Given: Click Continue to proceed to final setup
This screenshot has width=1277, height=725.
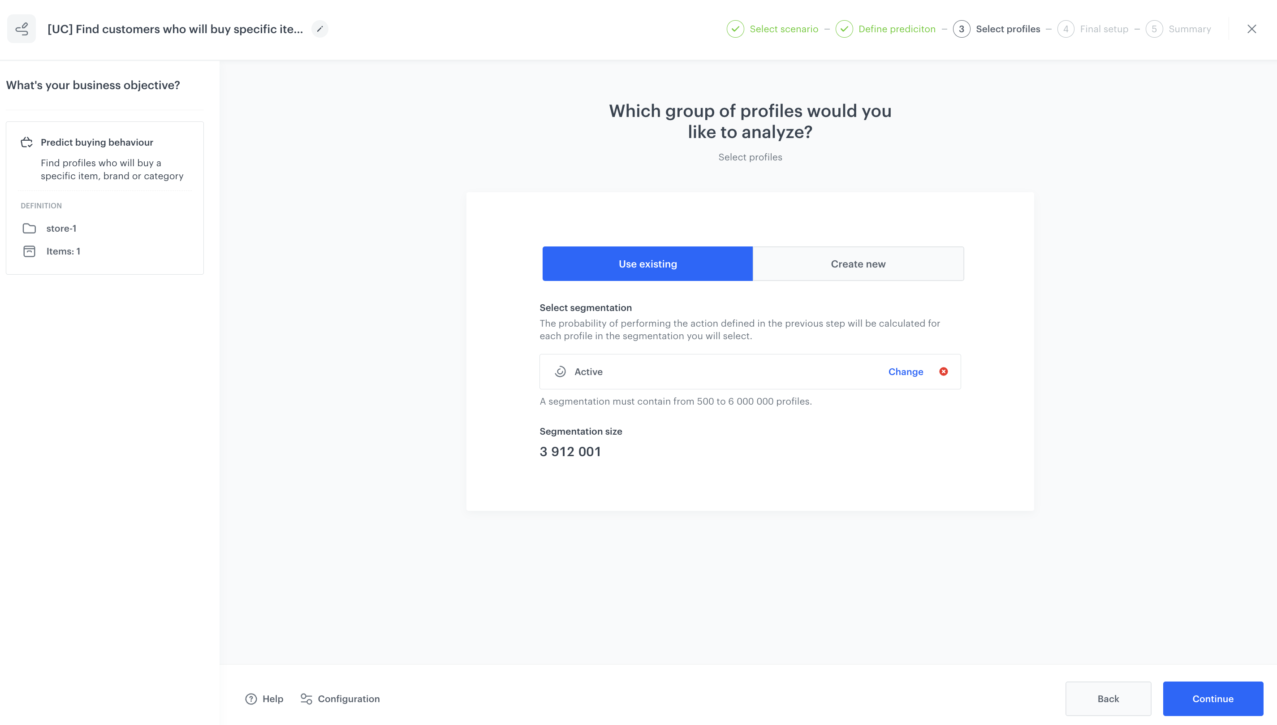Looking at the screenshot, I should pos(1213,699).
